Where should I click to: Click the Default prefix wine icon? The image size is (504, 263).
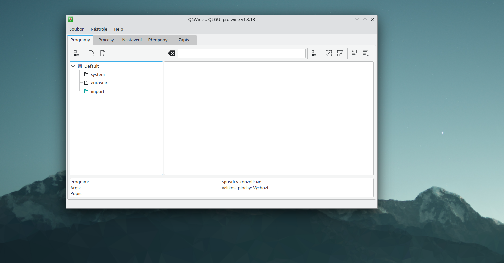click(x=80, y=66)
